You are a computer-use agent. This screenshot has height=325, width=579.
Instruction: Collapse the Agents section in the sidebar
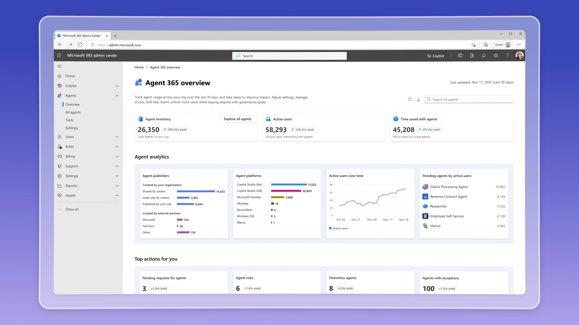[117, 95]
